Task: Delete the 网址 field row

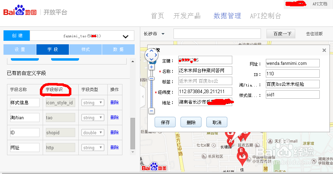Action: 114,147
